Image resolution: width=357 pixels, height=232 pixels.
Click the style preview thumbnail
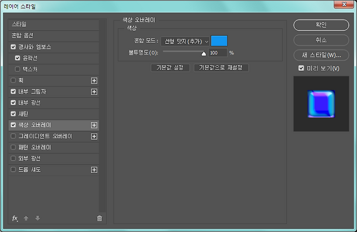(x=321, y=104)
